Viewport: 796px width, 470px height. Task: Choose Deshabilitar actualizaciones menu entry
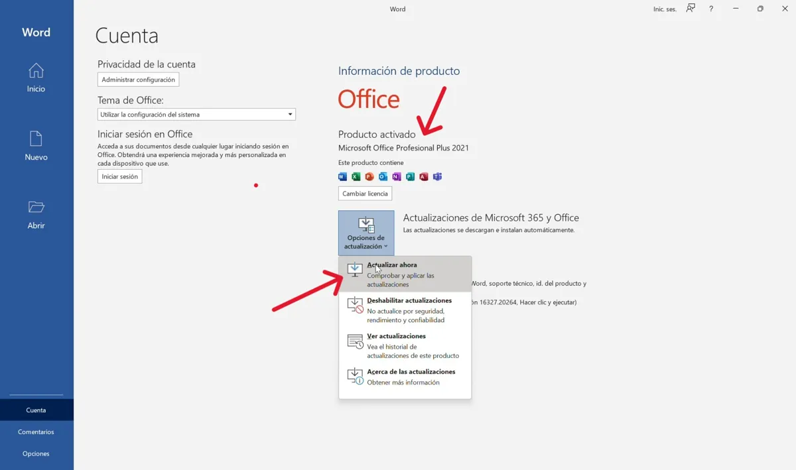click(x=405, y=310)
